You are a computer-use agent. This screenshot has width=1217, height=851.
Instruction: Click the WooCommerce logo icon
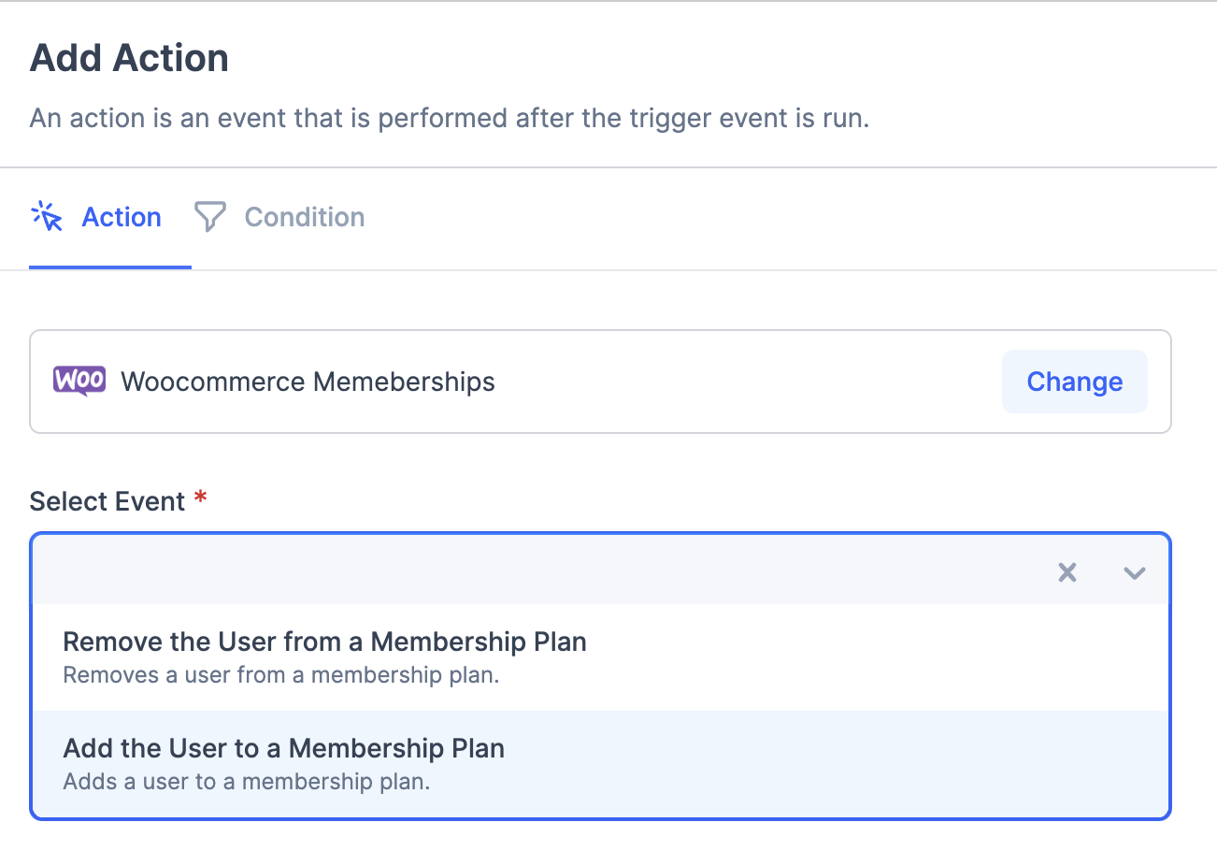click(x=79, y=381)
